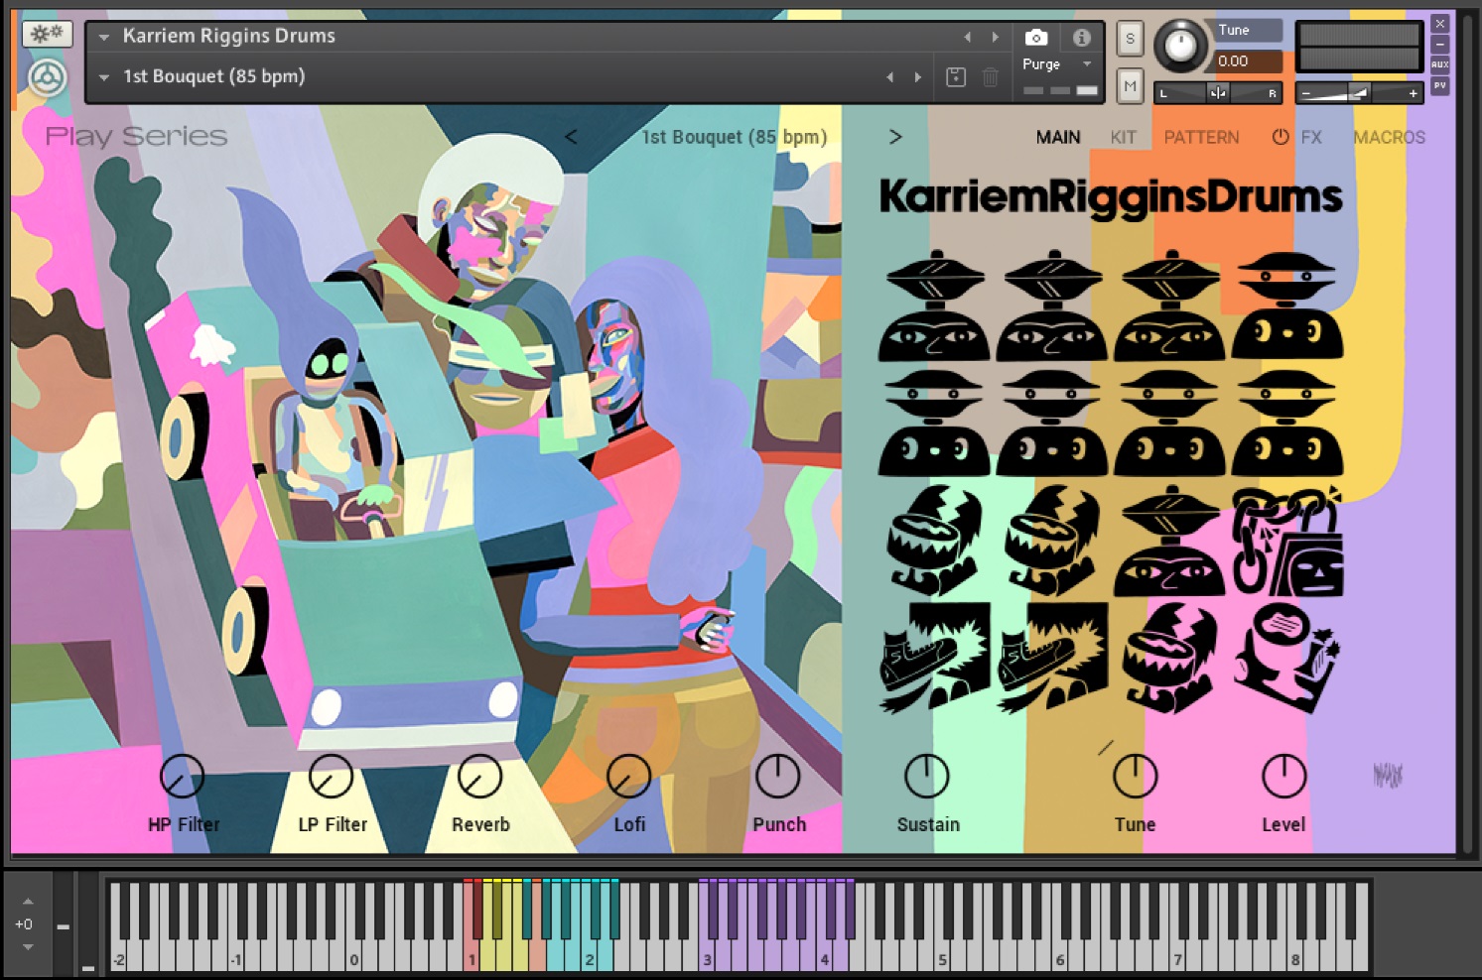This screenshot has width=1482, height=980.
Task: Trigger the cymbal-face pad in third row
Action: pos(1169,541)
